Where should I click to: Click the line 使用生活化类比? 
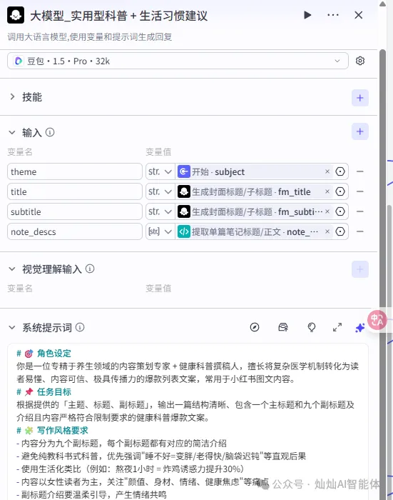pos(130,469)
